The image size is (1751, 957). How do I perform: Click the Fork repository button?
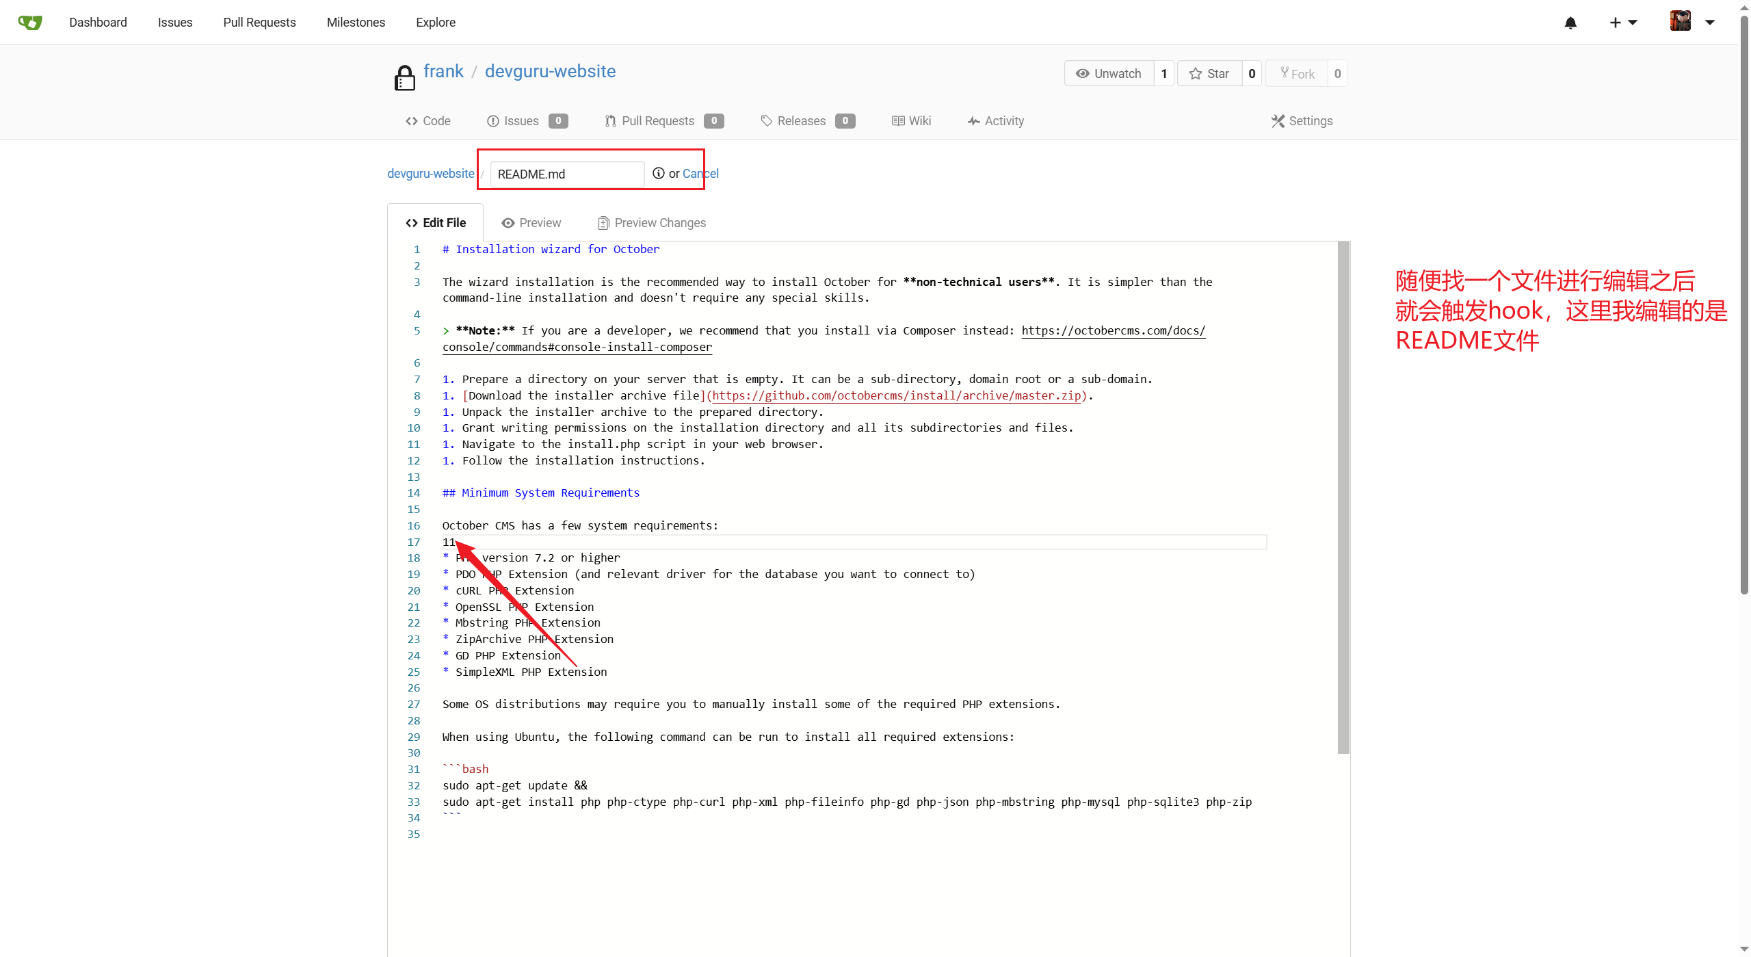pos(1297,74)
